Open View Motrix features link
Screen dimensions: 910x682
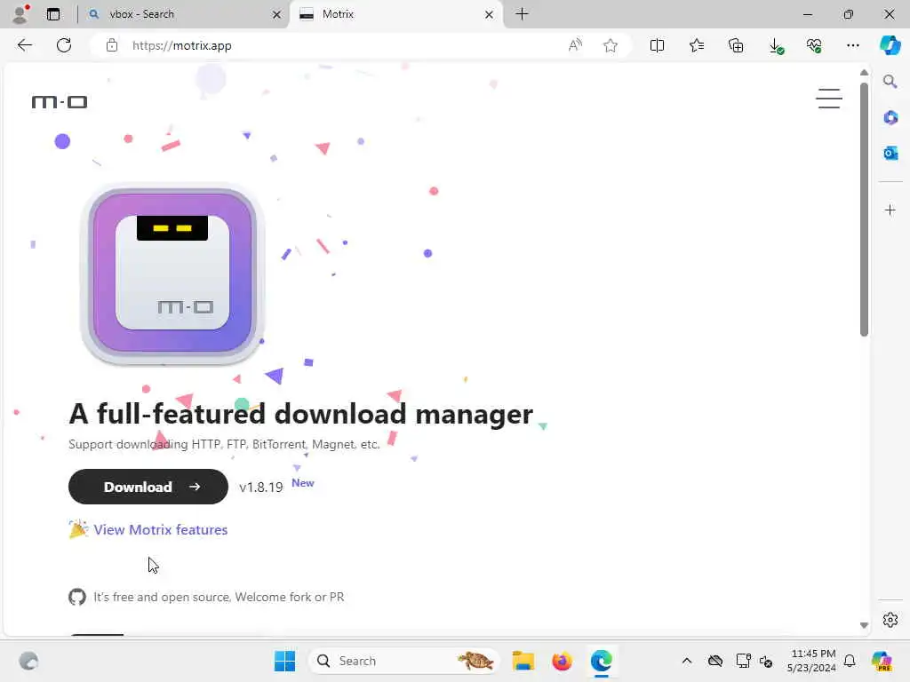coord(160,529)
